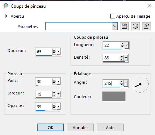
Task: Click the randomize parameters dice icon
Action: 135,26
